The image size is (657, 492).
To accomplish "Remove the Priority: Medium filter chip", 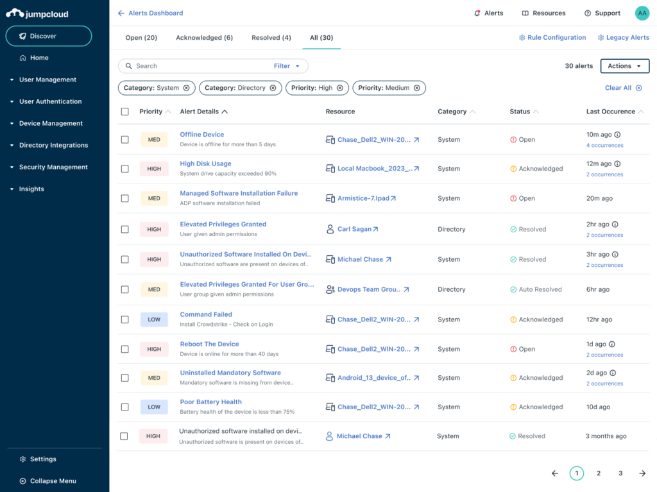I will [x=417, y=88].
